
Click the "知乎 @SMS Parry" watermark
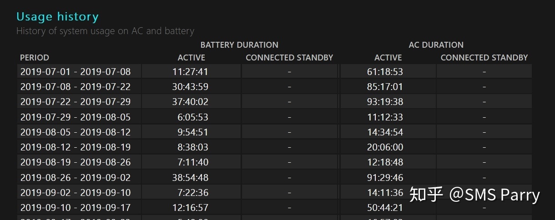pos(474,195)
